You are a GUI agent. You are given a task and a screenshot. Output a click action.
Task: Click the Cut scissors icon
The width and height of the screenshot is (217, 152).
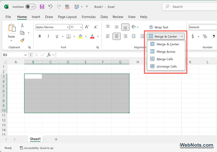pyautogui.click(x=22, y=25)
